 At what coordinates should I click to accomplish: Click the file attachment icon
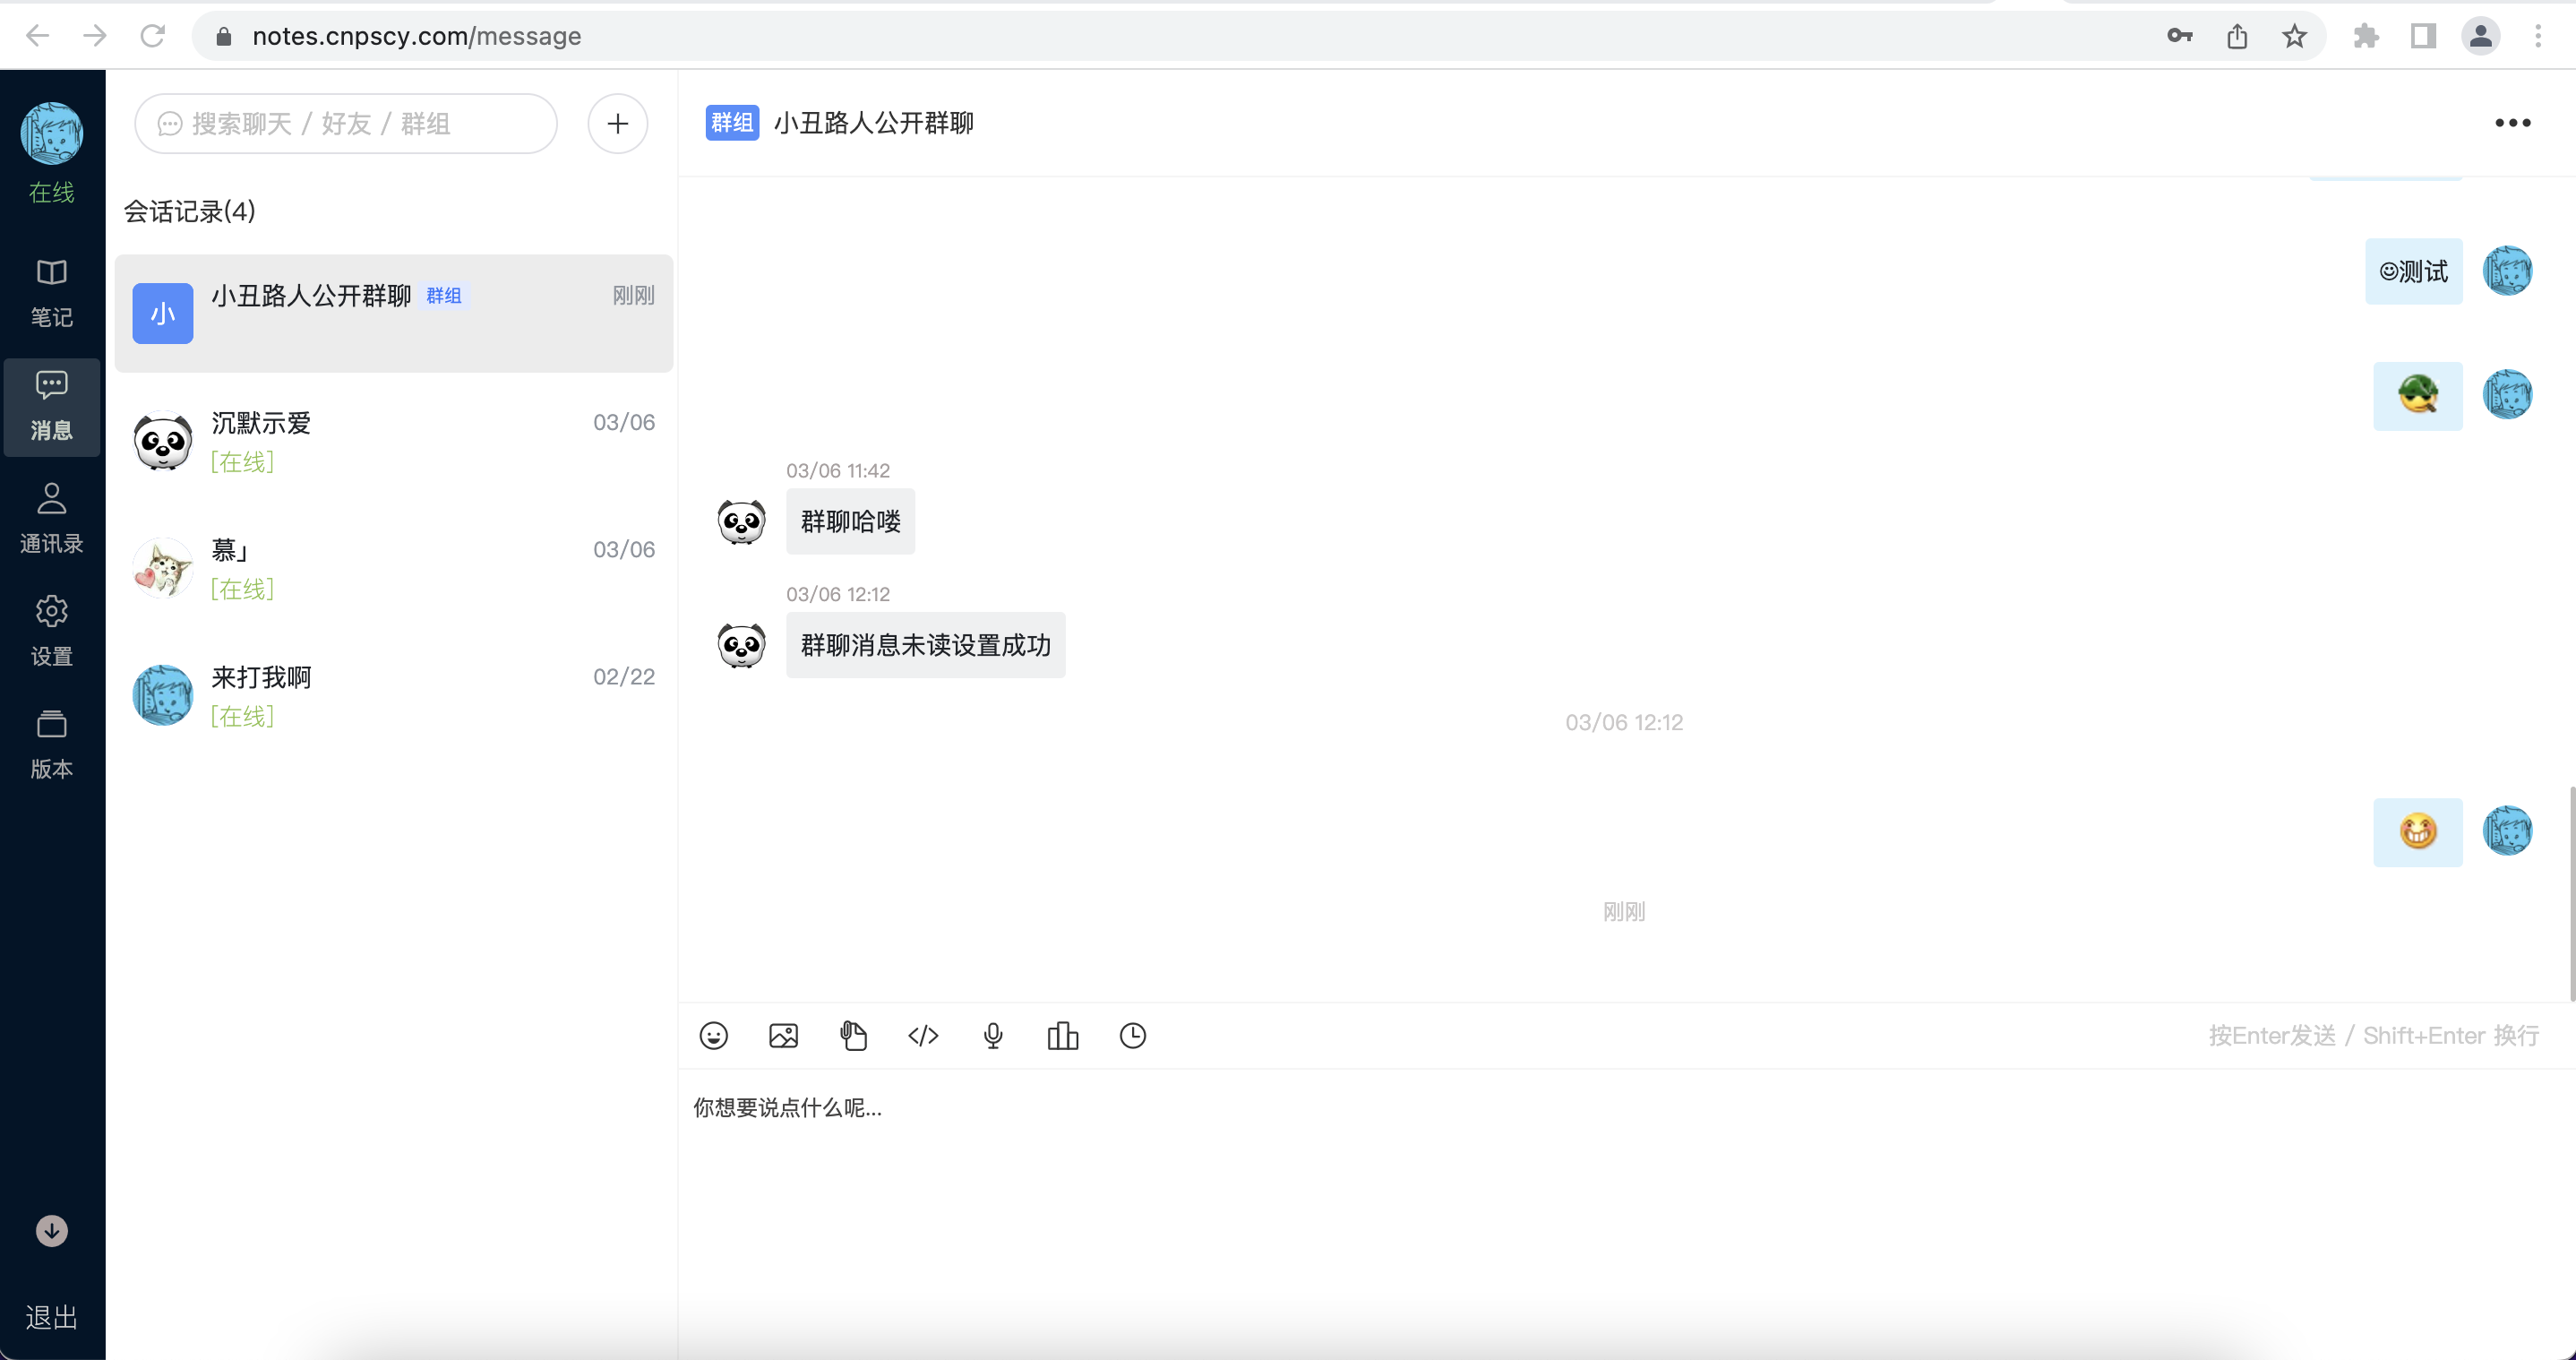click(x=853, y=1035)
